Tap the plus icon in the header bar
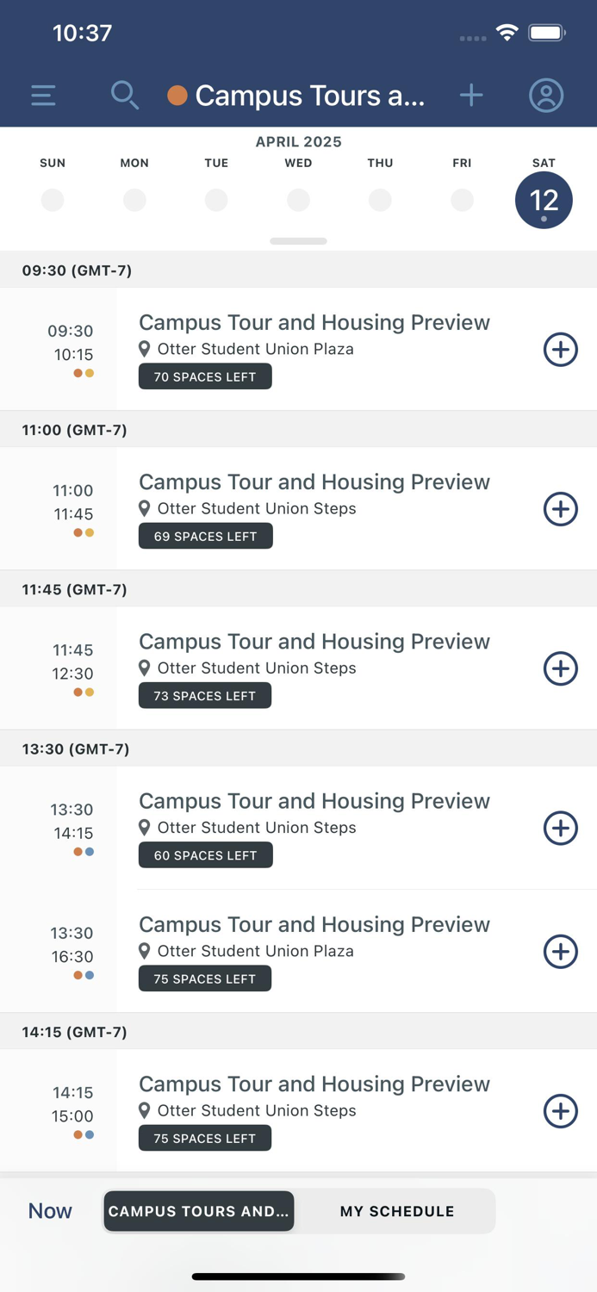The image size is (597, 1292). point(471,96)
